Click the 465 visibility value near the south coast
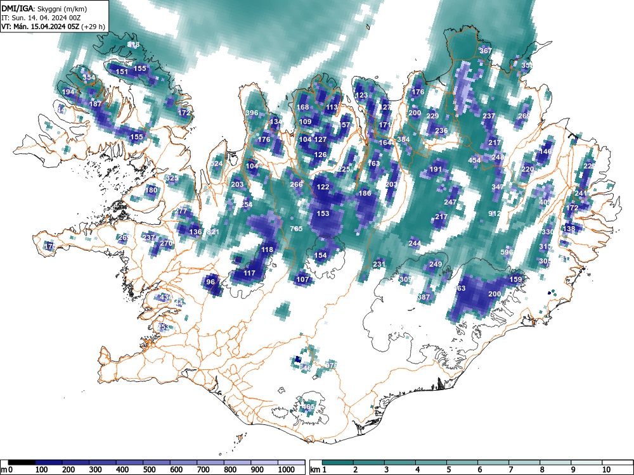 coord(309,407)
